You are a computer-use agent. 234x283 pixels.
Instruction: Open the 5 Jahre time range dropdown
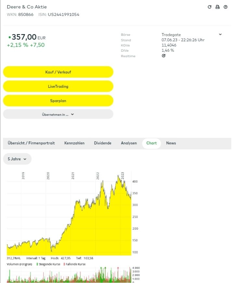[x=17, y=159]
